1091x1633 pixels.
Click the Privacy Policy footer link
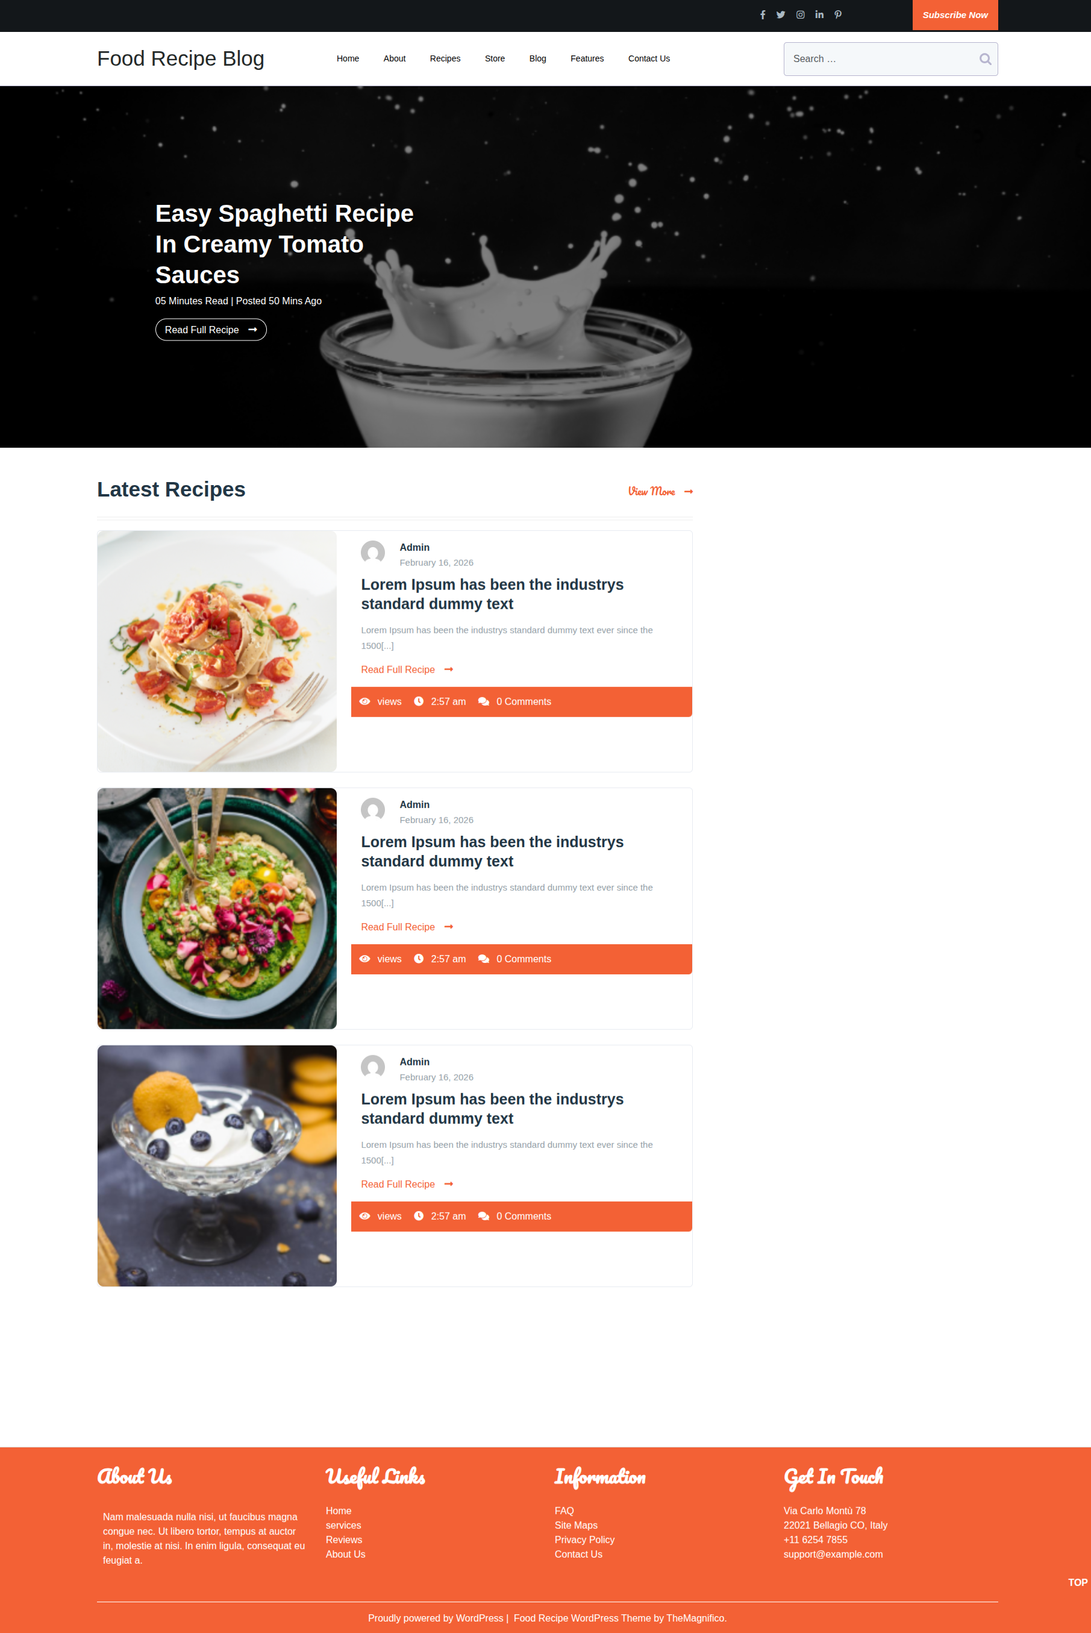point(584,1540)
